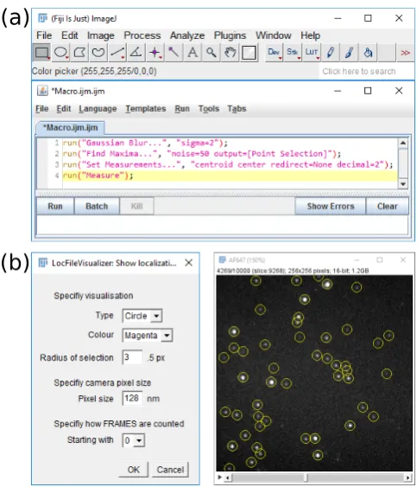Open the macro editor Edit menu
Image resolution: width=417 pixels, height=487 pixels.
[64, 109]
